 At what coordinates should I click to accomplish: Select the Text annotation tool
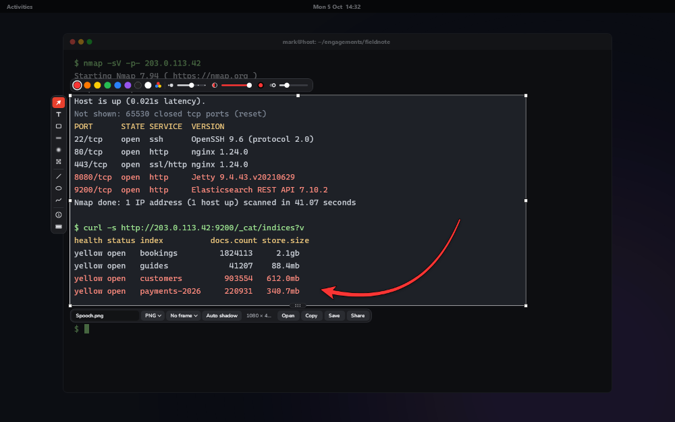59,115
